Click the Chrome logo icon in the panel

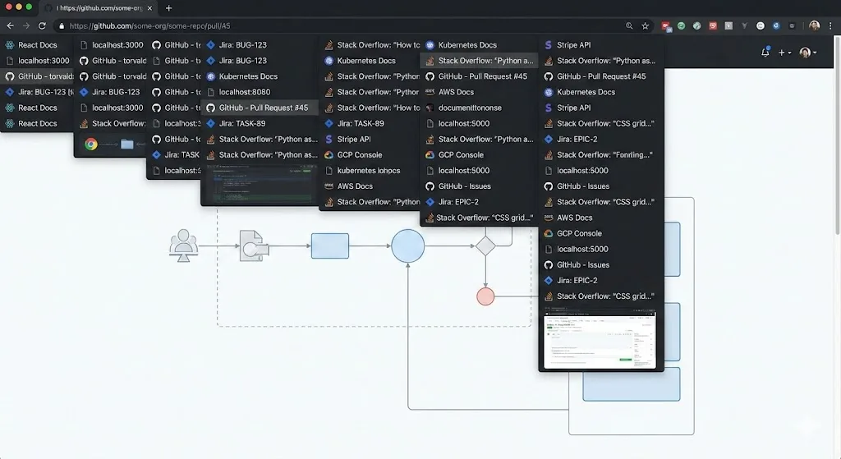pyautogui.click(x=91, y=144)
